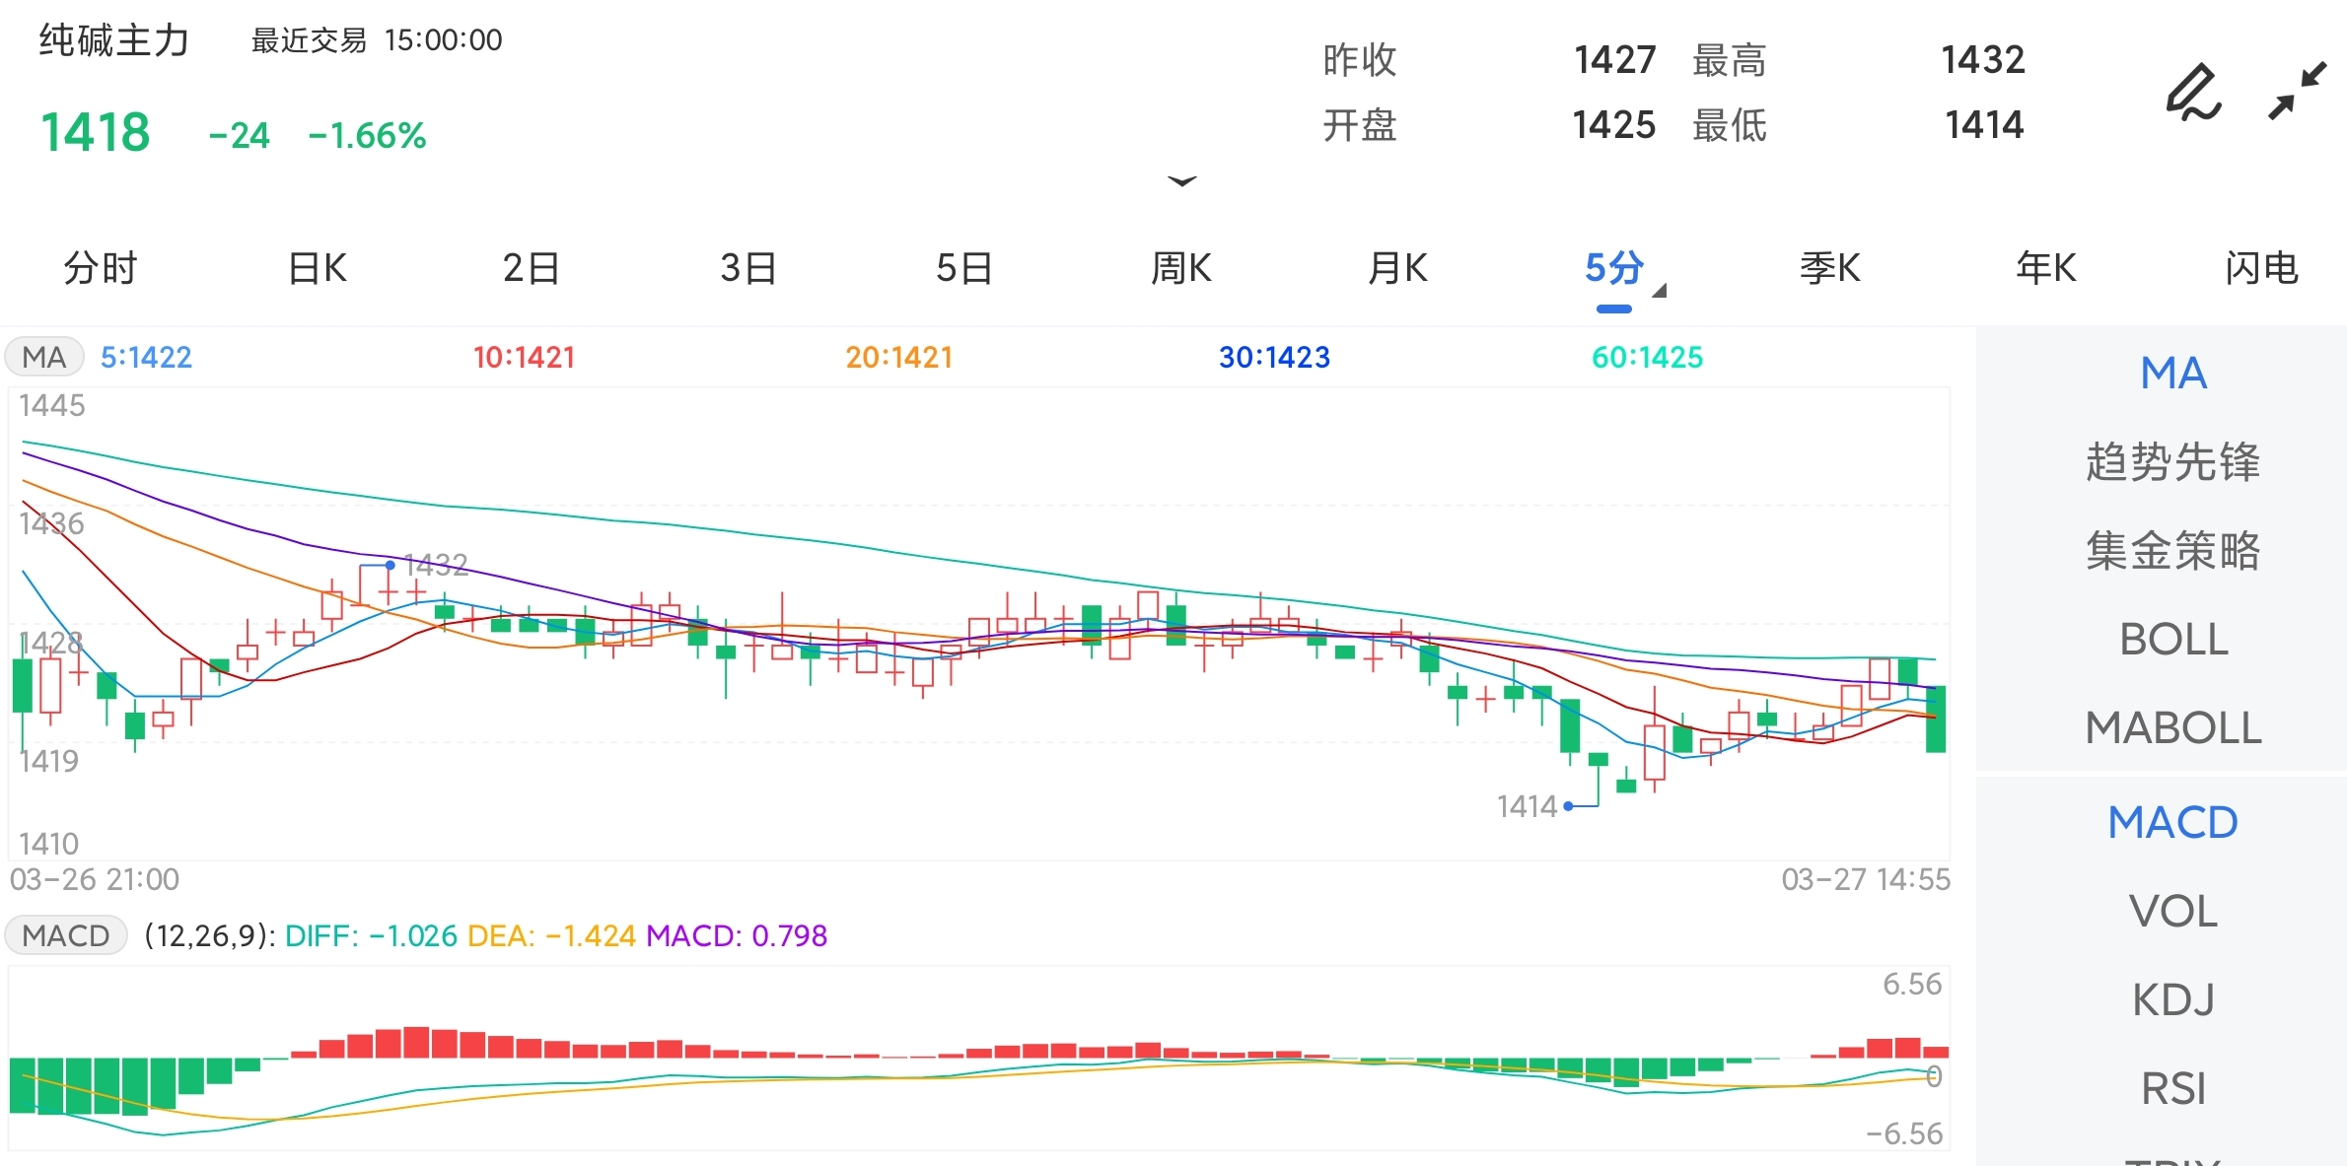Switch to the 分时 tab

[100, 268]
